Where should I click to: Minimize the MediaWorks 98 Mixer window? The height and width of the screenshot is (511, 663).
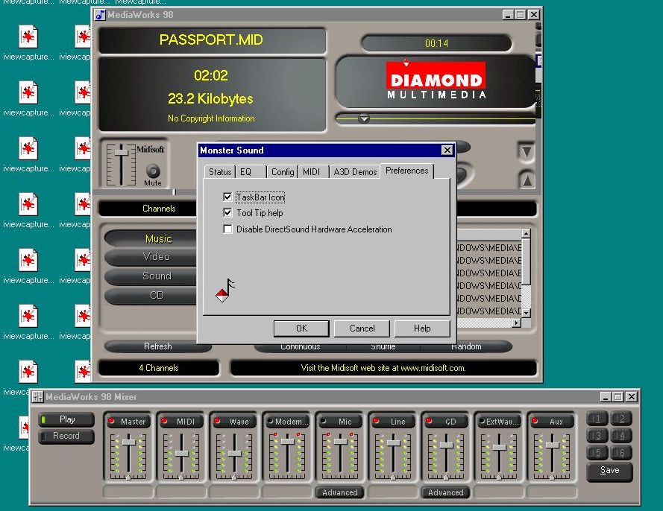click(606, 397)
